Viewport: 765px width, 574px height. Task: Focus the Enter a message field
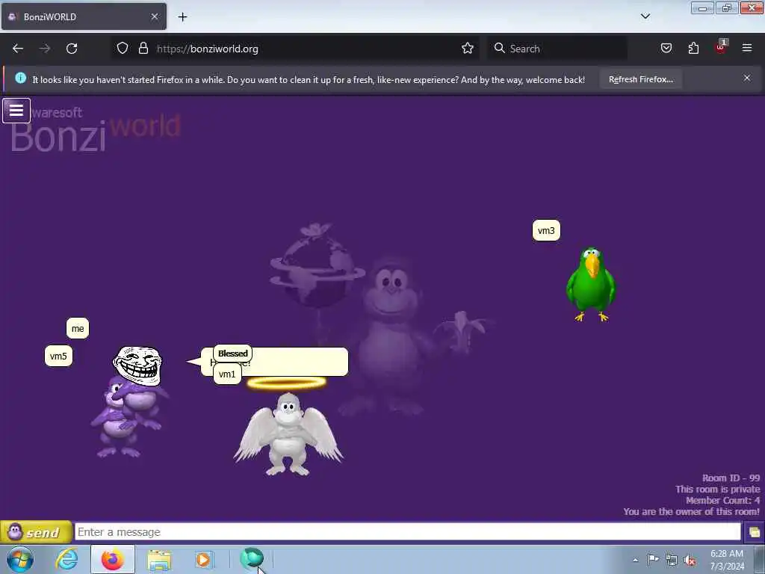tap(408, 532)
